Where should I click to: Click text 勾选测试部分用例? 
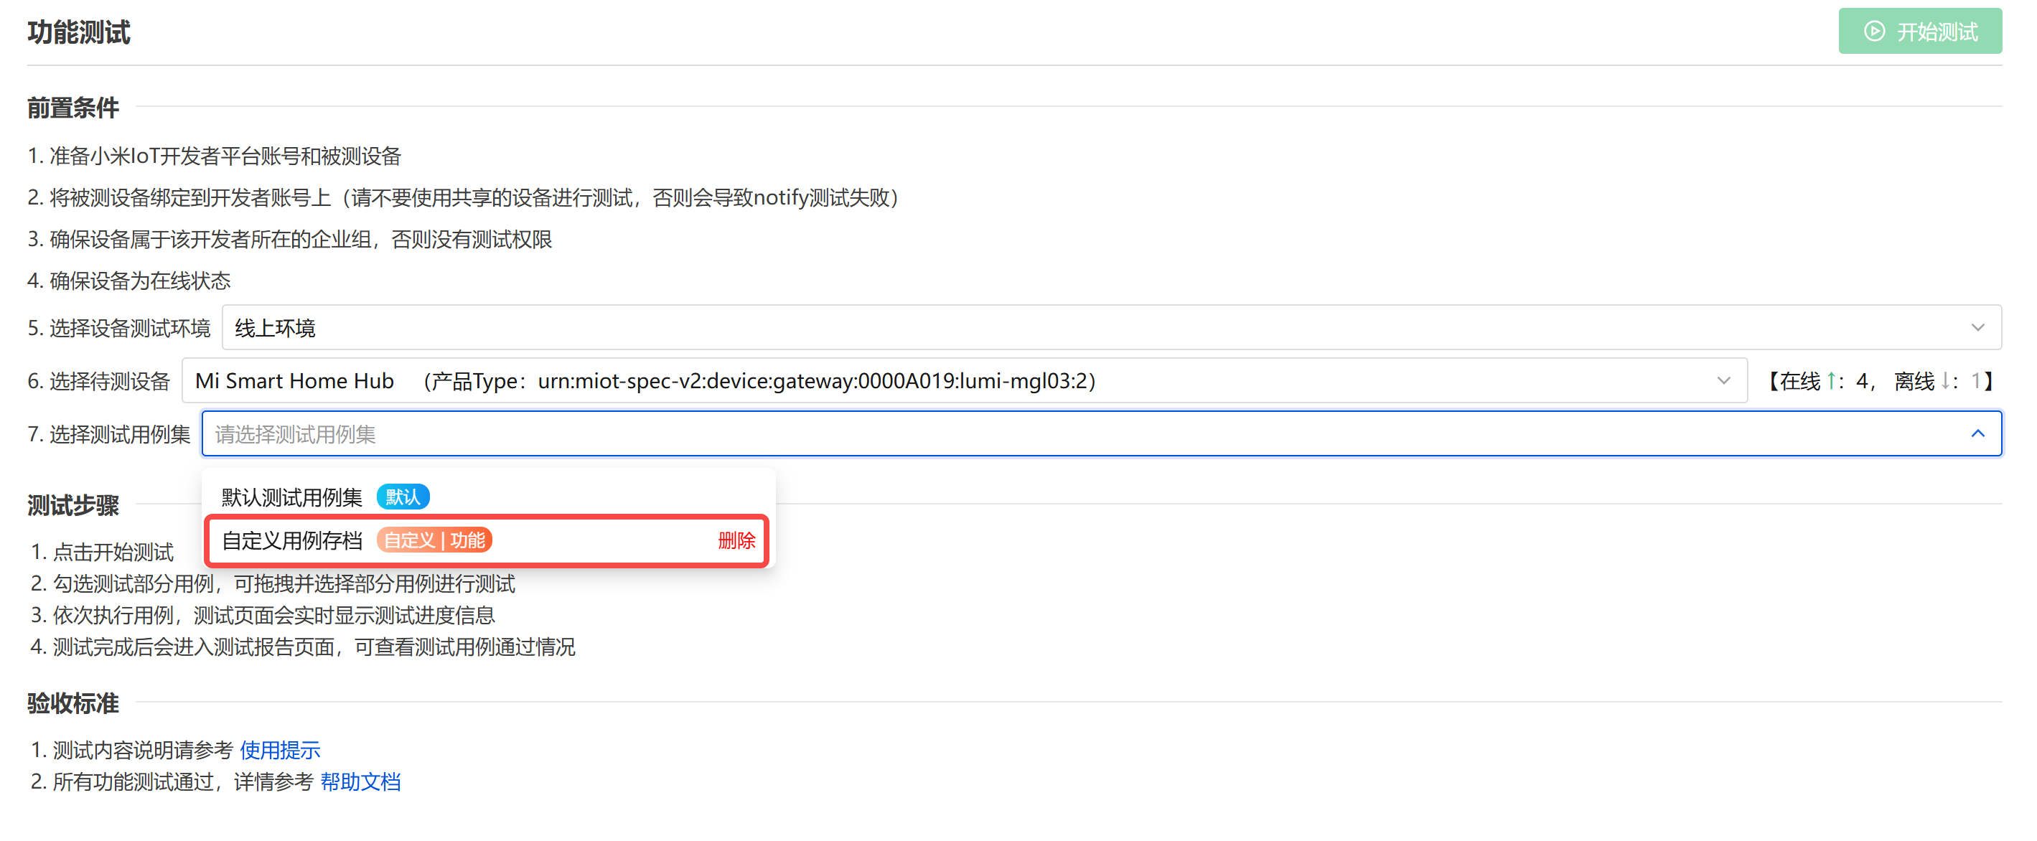[x=133, y=583]
